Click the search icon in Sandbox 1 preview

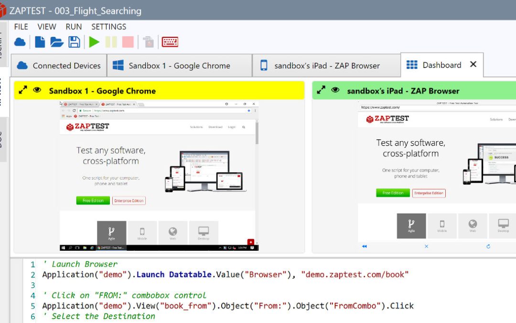coord(244,127)
